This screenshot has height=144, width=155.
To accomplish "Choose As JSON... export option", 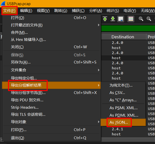I will [119, 122].
